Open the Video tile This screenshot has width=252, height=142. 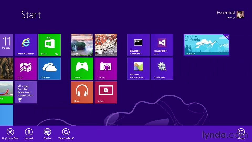106,92
